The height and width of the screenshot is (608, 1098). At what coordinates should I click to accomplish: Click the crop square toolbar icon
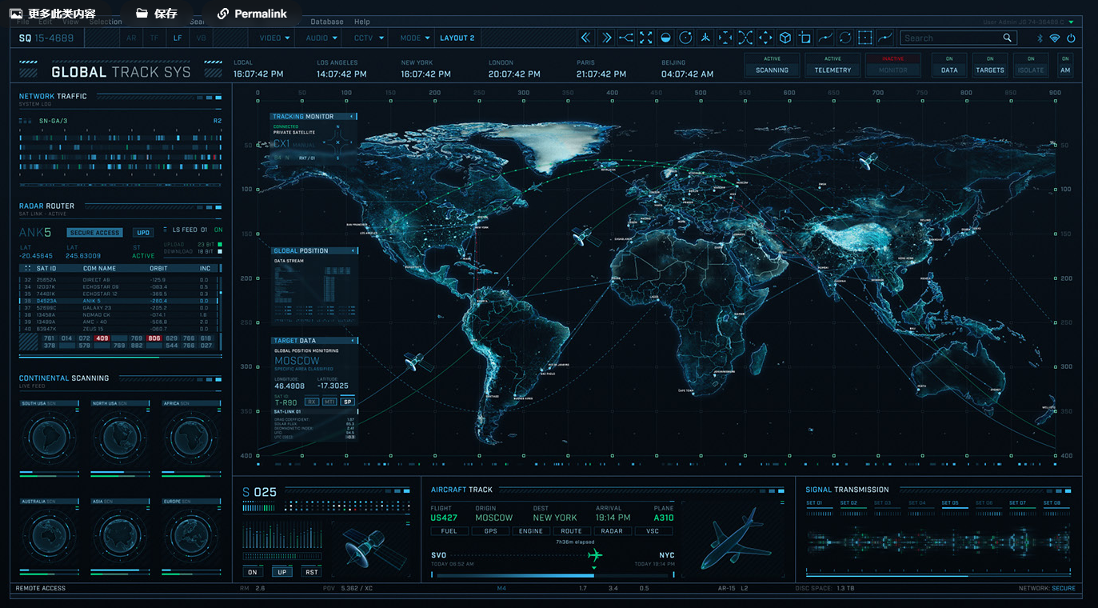(805, 38)
